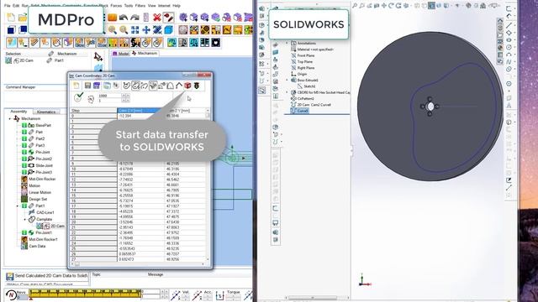Toggle the green box beside Slide-Joint
The height and width of the screenshot is (302, 538).
[24, 165]
